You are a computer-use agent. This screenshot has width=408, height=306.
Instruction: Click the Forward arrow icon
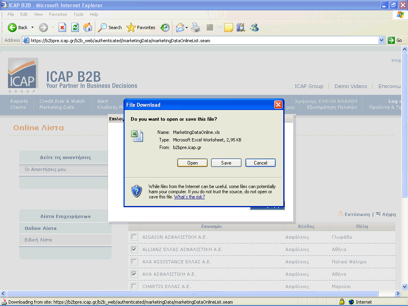[43, 27]
